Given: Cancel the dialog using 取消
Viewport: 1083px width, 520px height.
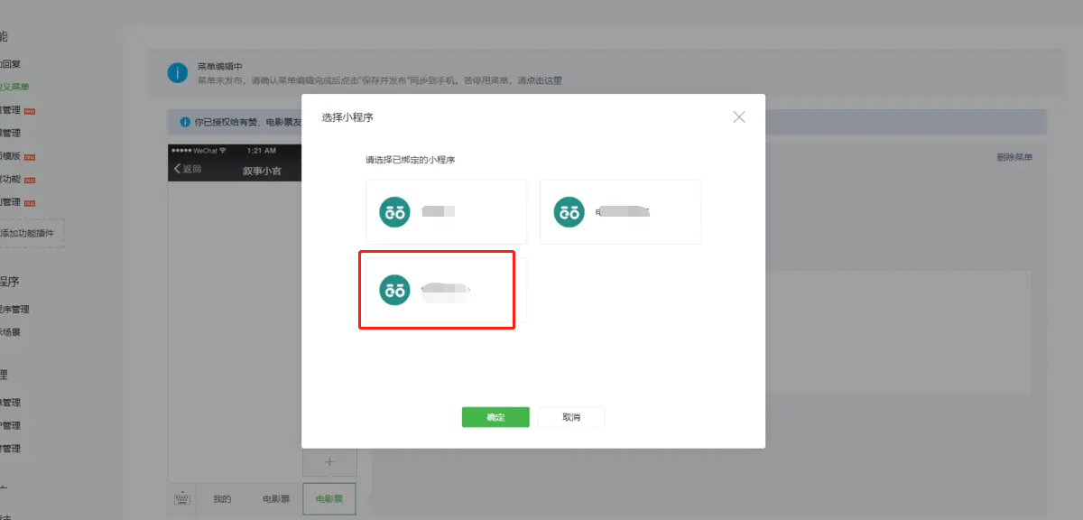Looking at the screenshot, I should click(571, 417).
